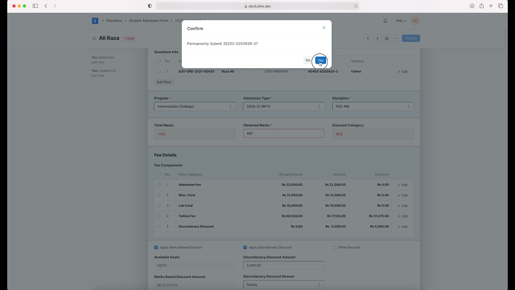Edit the Tuition Fee row
Image resolution: width=515 pixels, height=290 pixels.
403,216
